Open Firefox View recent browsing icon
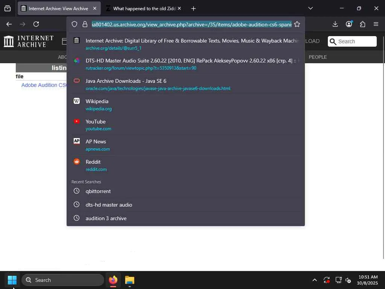 click(x=8, y=8)
